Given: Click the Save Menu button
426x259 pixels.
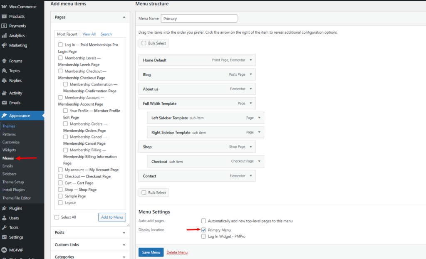Looking at the screenshot, I should point(151,252).
